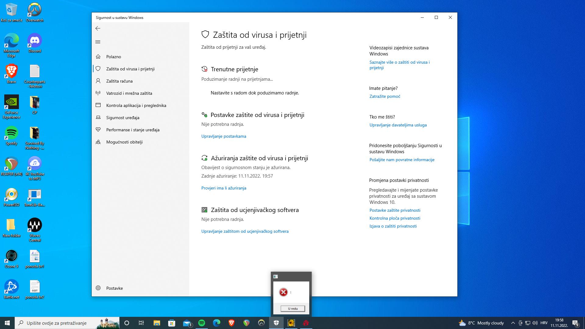Open Performanse i stanje uređaja

[x=133, y=130]
